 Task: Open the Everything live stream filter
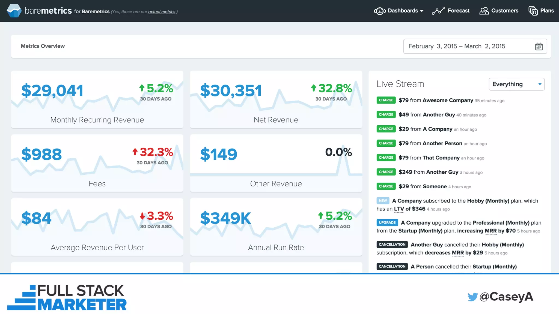pos(507,84)
